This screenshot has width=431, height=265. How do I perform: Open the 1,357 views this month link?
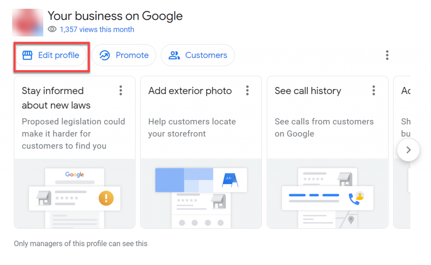[97, 29]
